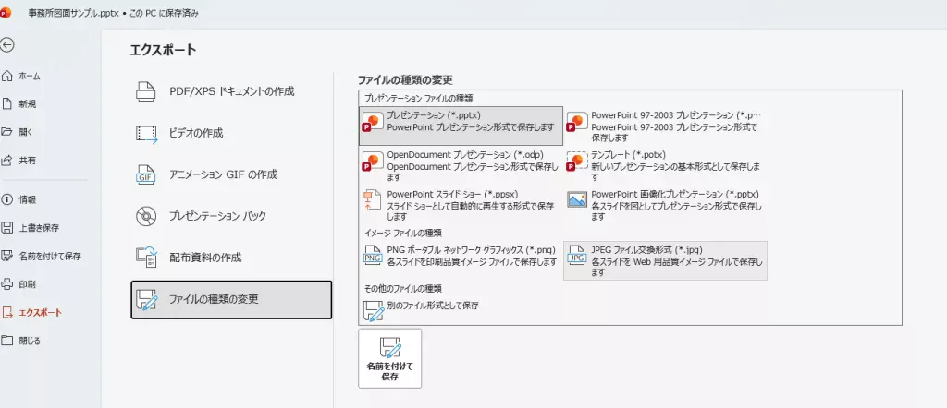Image resolution: width=947 pixels, height=408 pixels.
Task: Click the PowerPoint 97-2003 file type icon
Action: (x=577, y=123)
